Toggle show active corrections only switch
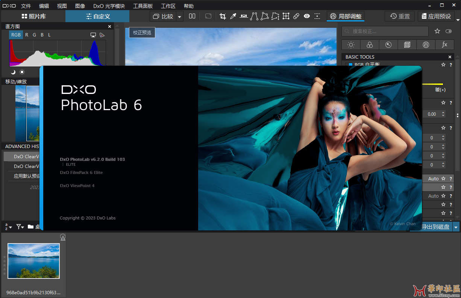 point(448,31)
